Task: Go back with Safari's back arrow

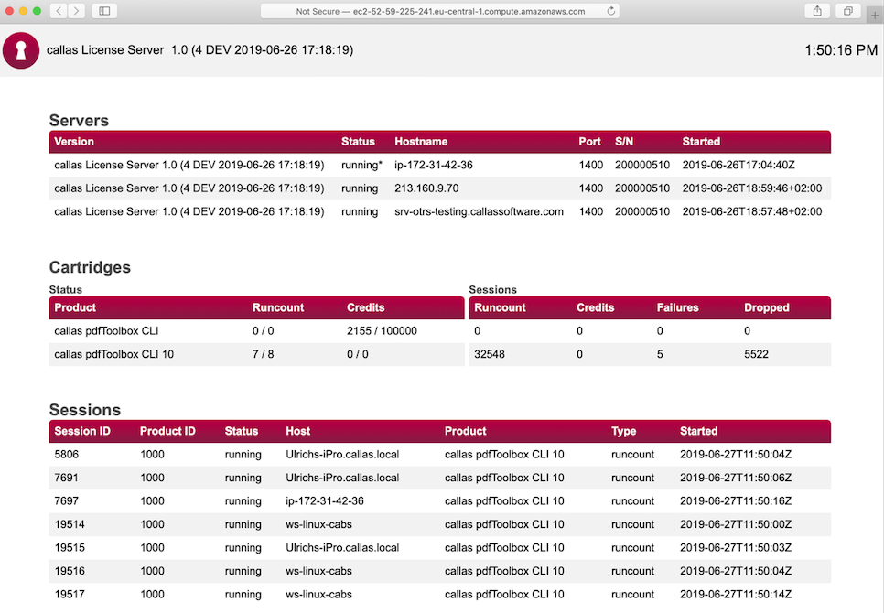Action: point(59,11)
